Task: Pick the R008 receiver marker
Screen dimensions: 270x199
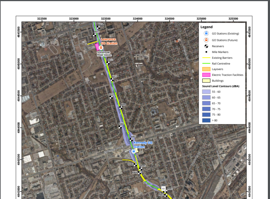Action: point(120,127)
